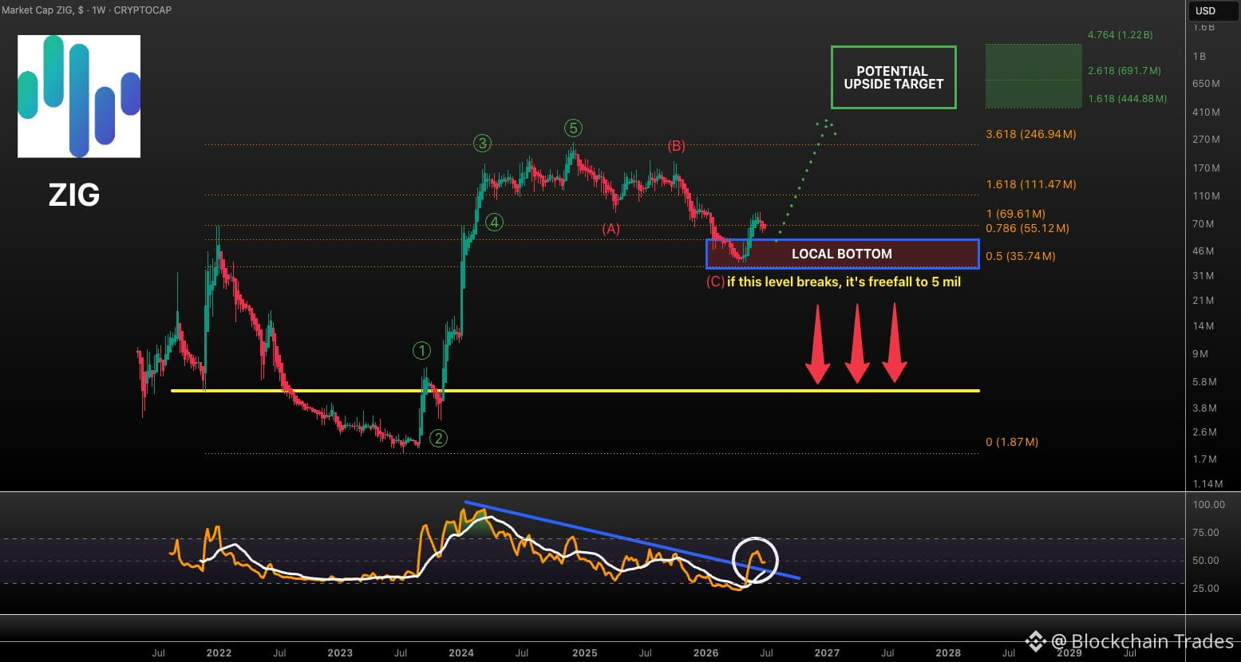Select the circled wave 3 label
This screenshot has width=1241, height=662.
coord(482,144)
